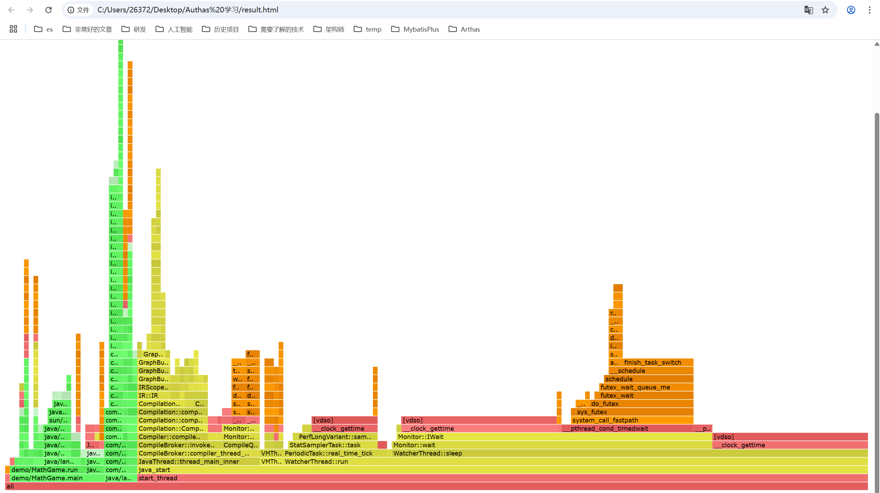Click the back navigation arrow
The width and height of the screenshot is (880, 493).
click(12, 10)
